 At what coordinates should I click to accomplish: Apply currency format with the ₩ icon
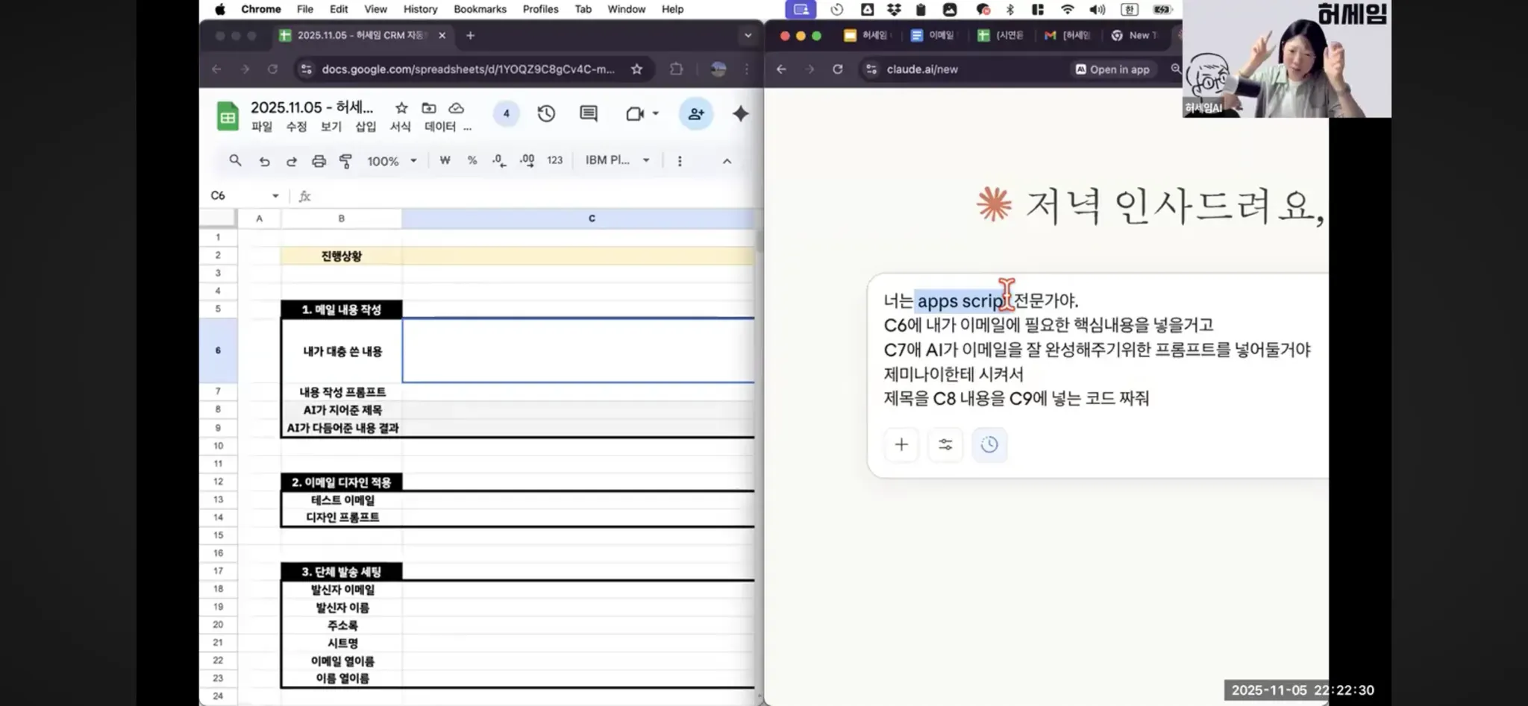coord(445,160)
